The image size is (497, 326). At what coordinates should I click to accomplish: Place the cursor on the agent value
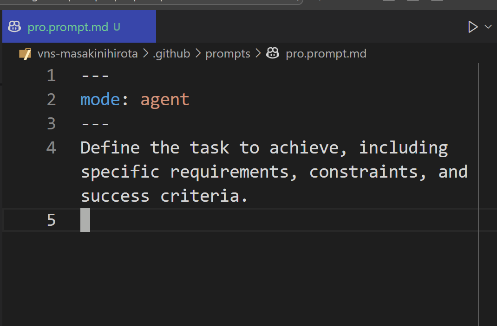165,100
